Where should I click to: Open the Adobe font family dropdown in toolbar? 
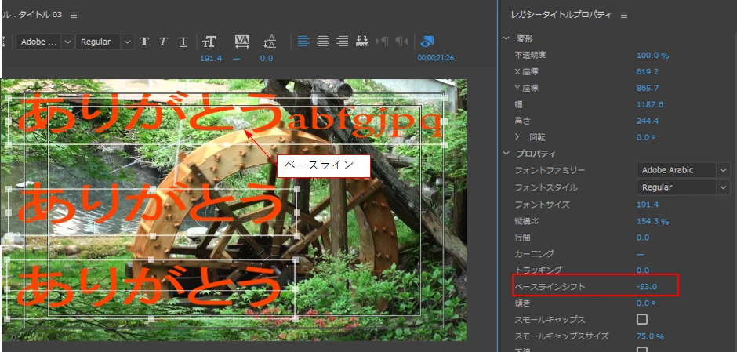(x=45, y=42)
